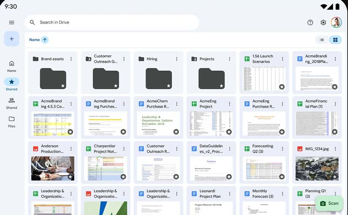Screen dimensions: 348x215
Task: Switch to list view
Action: [321, 40]
